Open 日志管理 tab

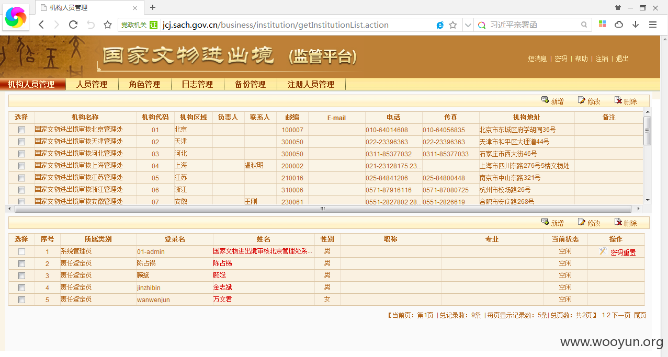(197, 84)
